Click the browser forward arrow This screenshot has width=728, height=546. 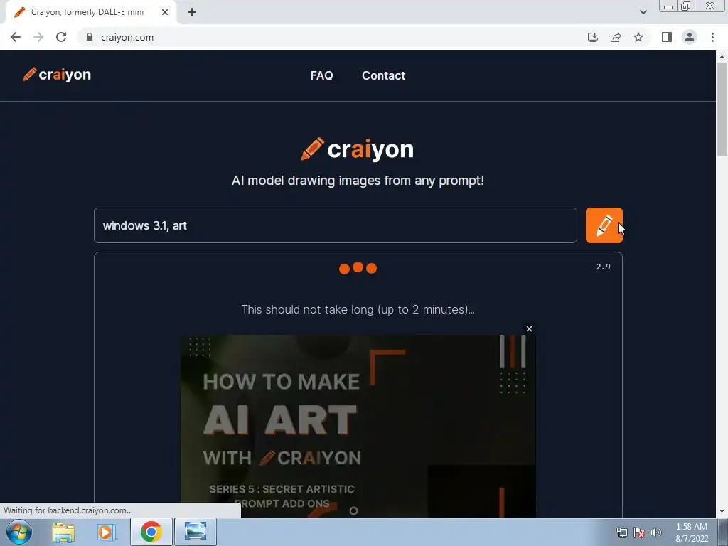[38, 37]
